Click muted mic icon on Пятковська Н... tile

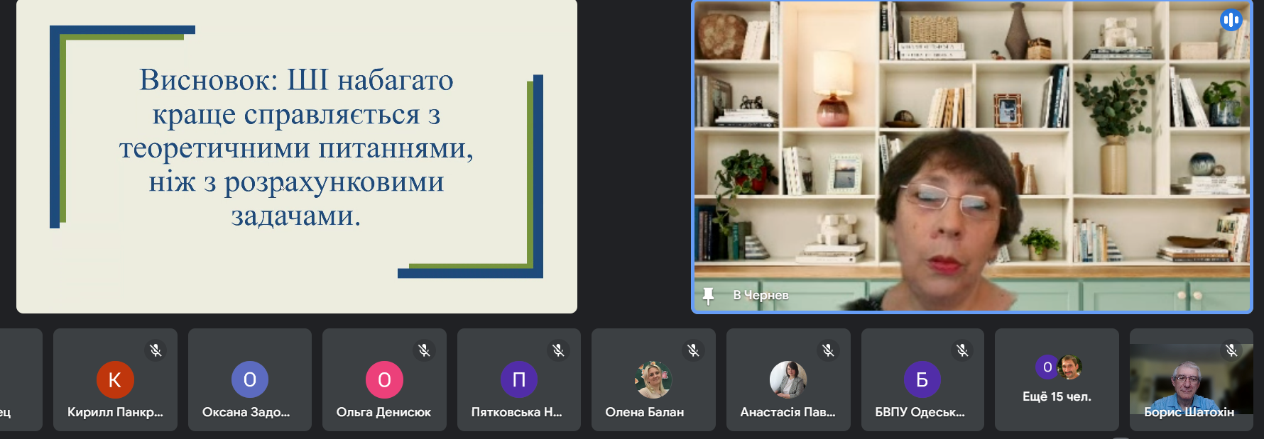559,350
